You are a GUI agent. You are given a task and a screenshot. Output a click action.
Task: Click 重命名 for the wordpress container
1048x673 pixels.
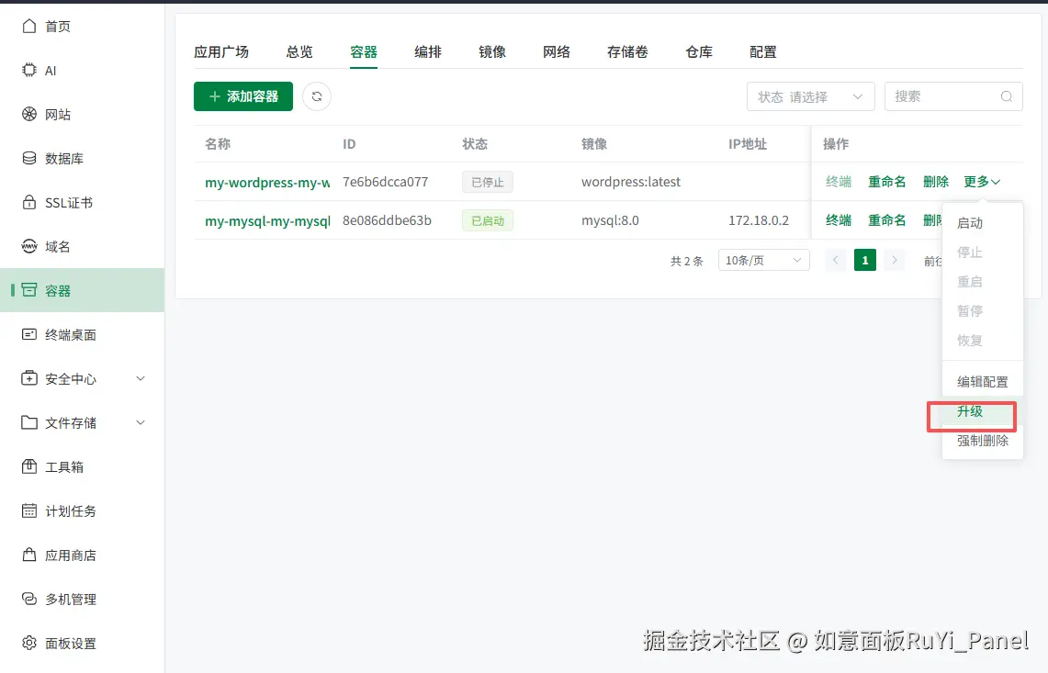[x=887, y=182]
